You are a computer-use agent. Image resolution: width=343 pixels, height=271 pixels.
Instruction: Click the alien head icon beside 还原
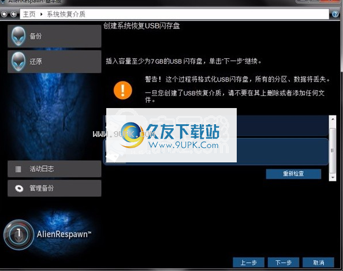tap(18, 61)
